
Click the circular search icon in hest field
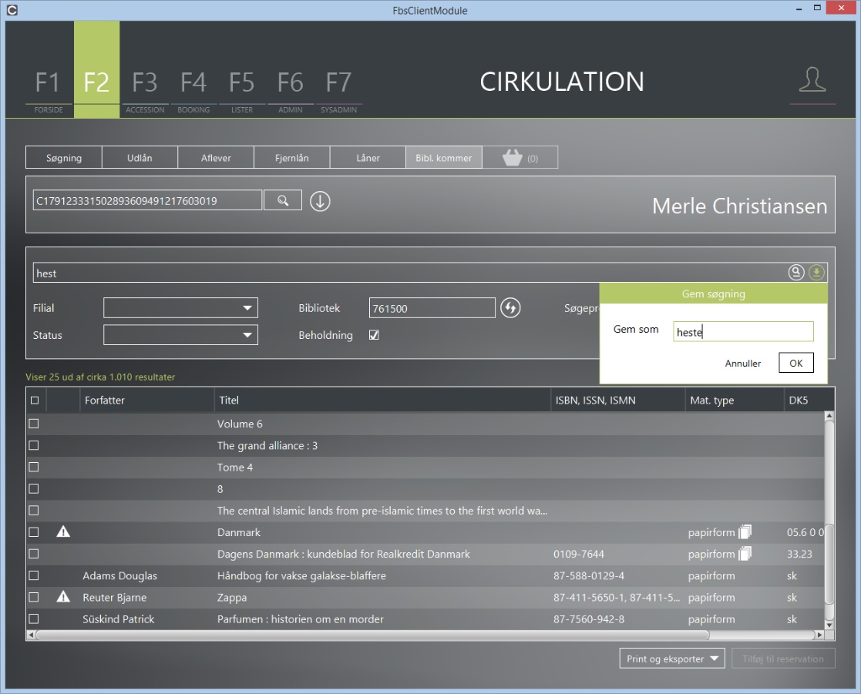pos(795,272)
